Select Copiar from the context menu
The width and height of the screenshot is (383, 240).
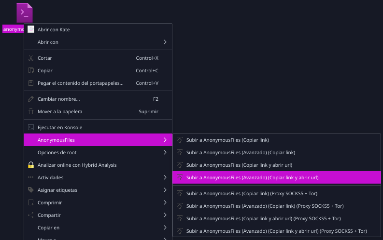tap(98, 70)
